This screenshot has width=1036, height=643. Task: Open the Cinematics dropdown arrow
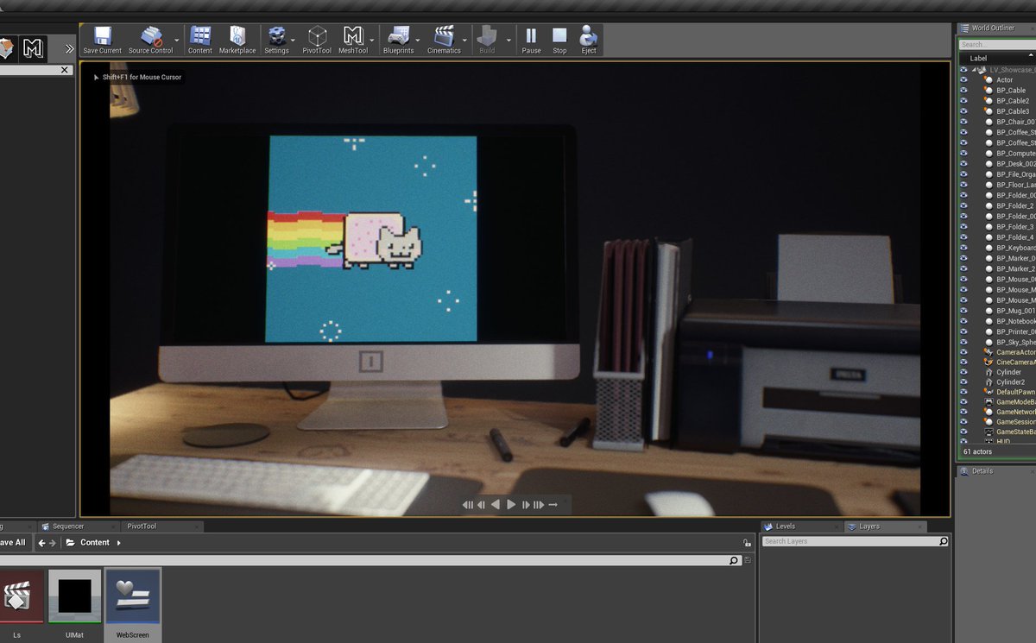(465, 40)
